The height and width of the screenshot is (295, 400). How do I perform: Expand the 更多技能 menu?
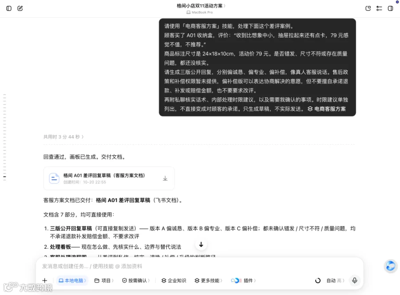(208, 280)
